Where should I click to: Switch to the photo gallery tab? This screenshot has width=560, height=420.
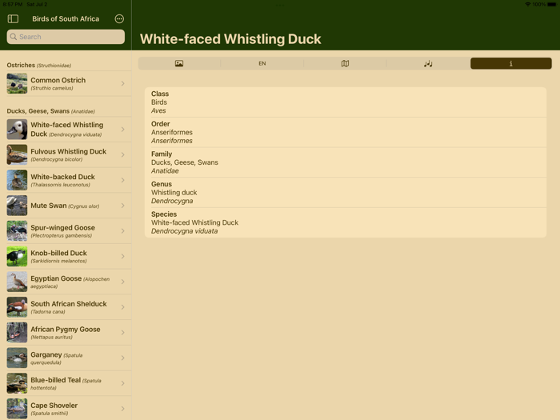[x=179, y=63]
